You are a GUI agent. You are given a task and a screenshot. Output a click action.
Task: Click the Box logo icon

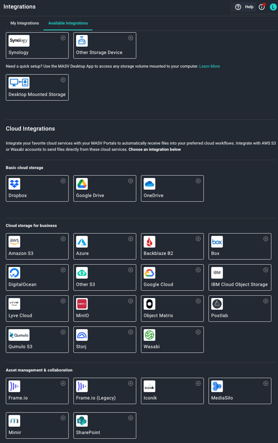[x=217, y=242]
